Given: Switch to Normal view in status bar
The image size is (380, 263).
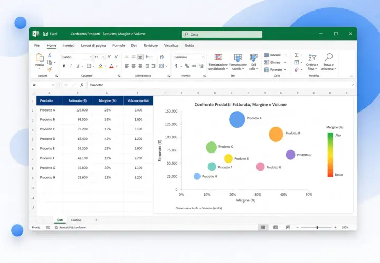Looking at the screenshot, I should pyautogui.click(x=263, y=227).
